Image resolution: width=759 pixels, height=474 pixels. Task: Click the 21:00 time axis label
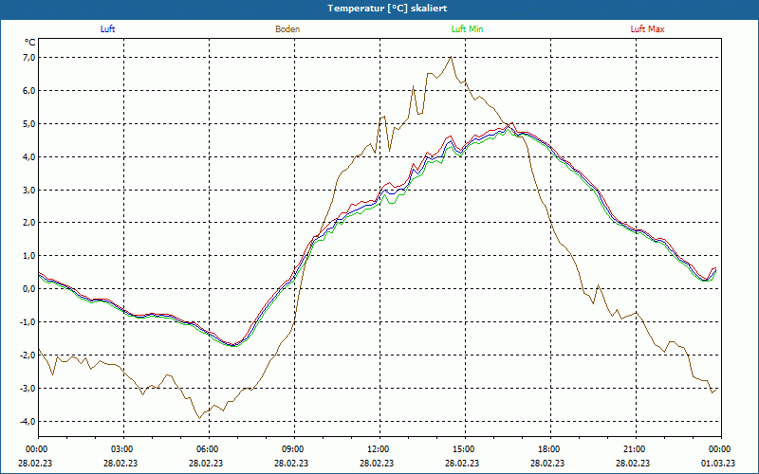[633, 449]
